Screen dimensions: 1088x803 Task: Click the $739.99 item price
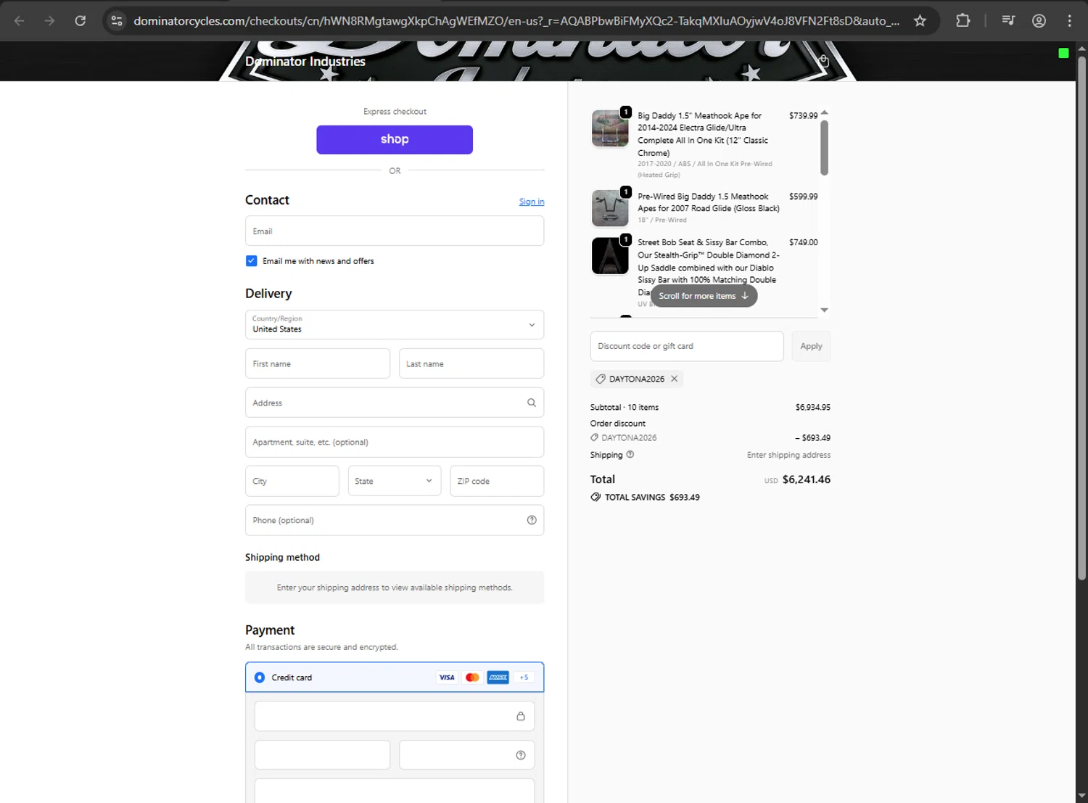(x=803, y=115)
